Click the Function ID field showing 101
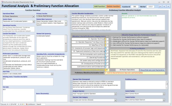Image resolution: width=172 pixels, height=106 pixels. [135, 7]
